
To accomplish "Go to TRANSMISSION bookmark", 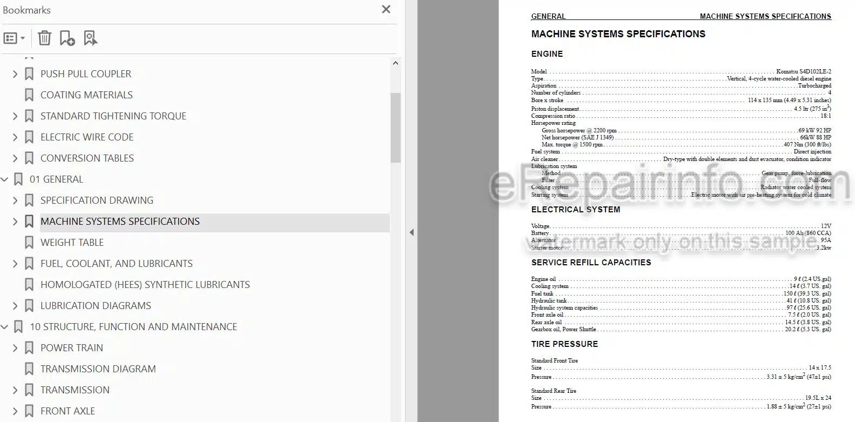I will click(x=75, y=390).
